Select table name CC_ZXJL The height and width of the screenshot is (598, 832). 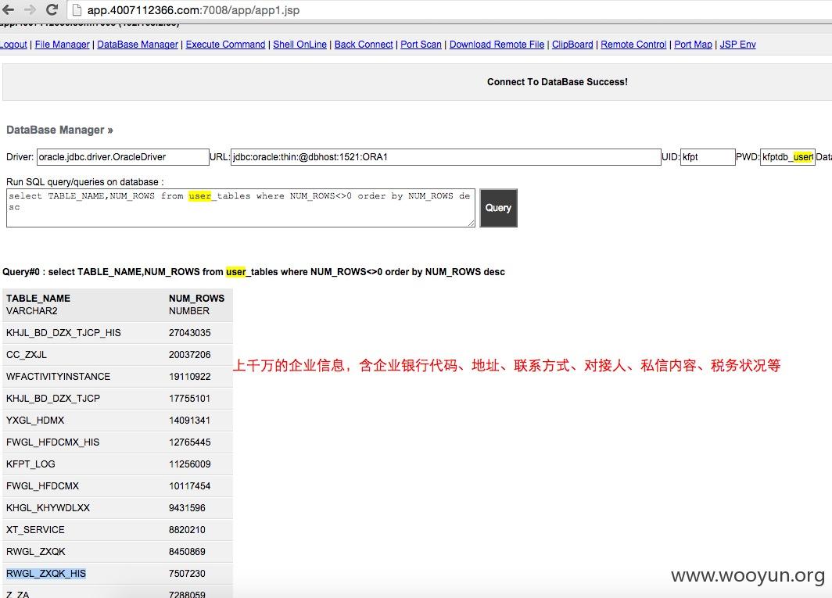(x=27, y=354)
